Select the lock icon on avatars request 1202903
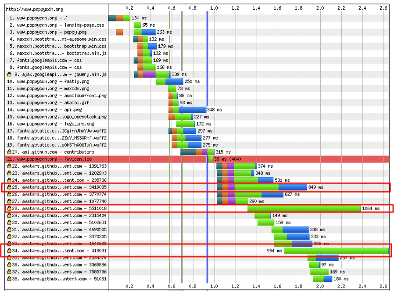The width and height of the screenshot is (394, 291). [x=9, y=173]
